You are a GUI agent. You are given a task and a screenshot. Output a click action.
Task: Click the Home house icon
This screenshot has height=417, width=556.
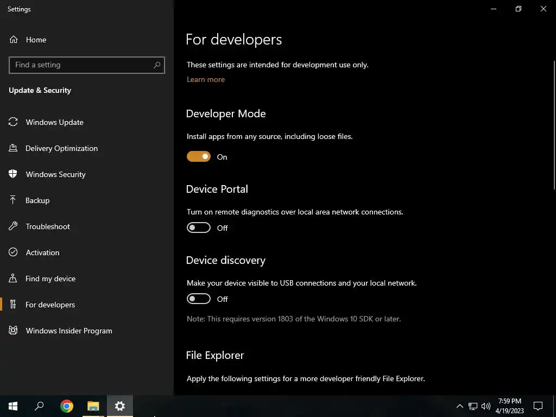14,39
